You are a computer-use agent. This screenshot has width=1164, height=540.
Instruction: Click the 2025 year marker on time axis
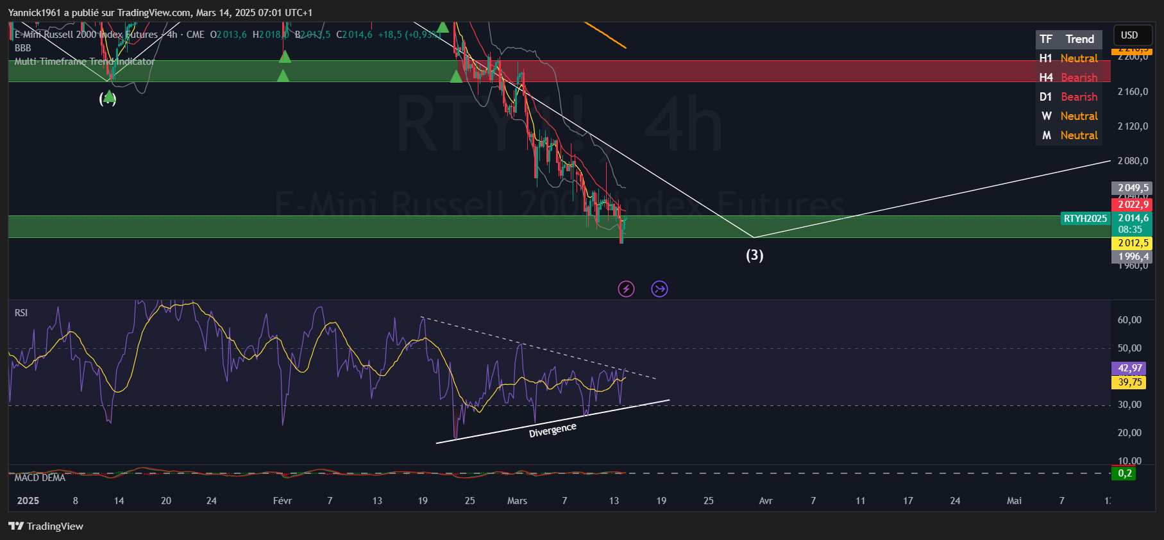28,501
